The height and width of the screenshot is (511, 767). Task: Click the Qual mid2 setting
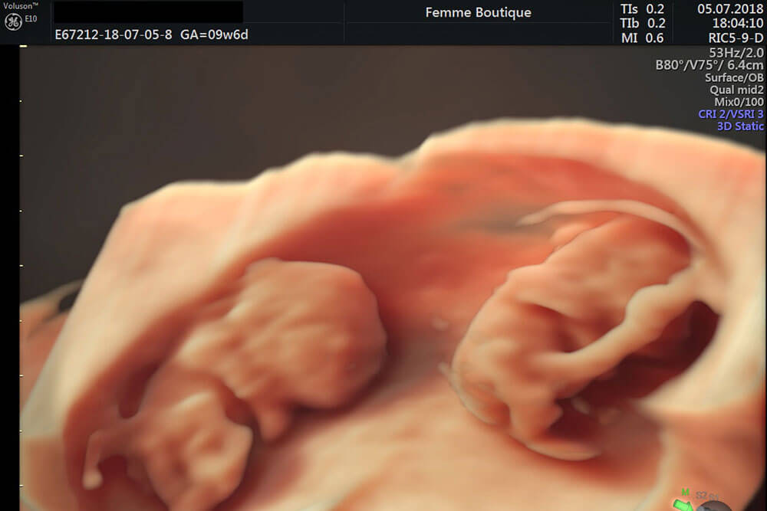(736, 90)
